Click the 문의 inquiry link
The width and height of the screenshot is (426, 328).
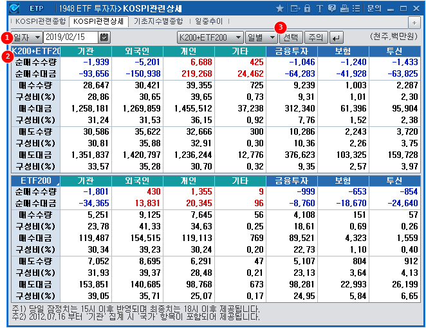(374, 8)
